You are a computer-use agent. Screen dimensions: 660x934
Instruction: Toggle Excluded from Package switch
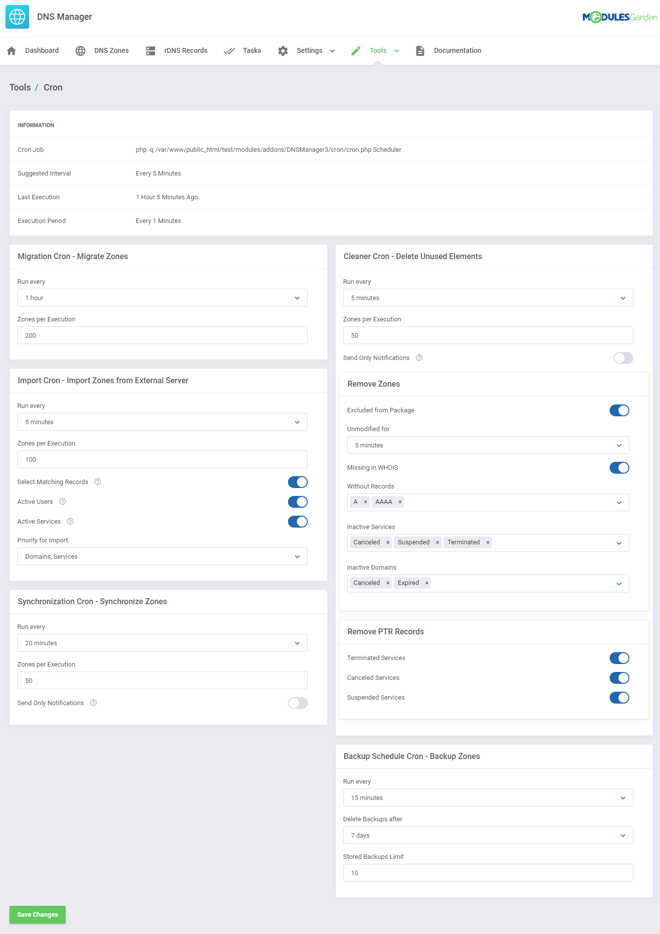pyautogui.click(x=619, y=410)
